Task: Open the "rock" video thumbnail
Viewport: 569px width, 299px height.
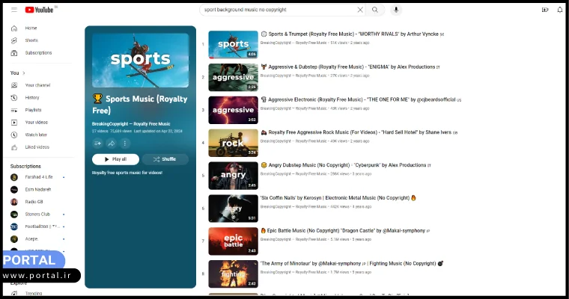Action: click(x=233, y=143)
